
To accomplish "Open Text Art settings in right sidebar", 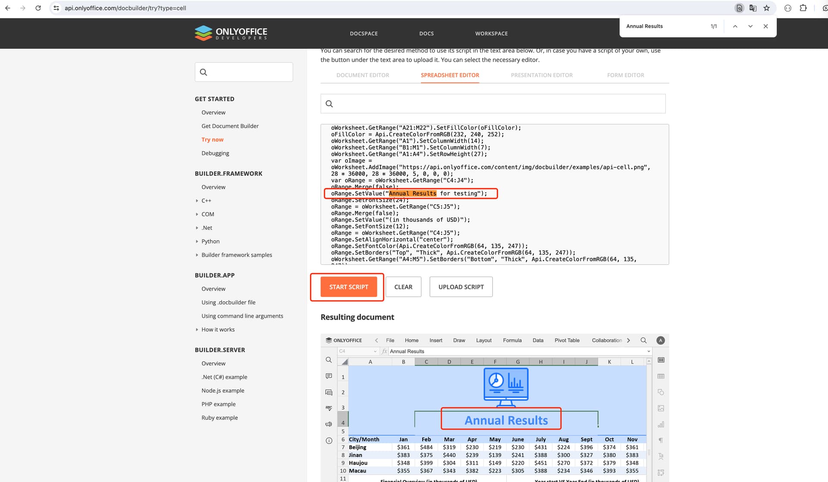I will [661, 457].
